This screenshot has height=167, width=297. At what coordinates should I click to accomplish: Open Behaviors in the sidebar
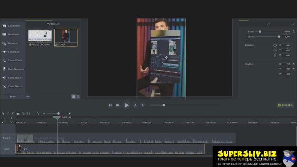pyautogui.click(x=13, y=43)
